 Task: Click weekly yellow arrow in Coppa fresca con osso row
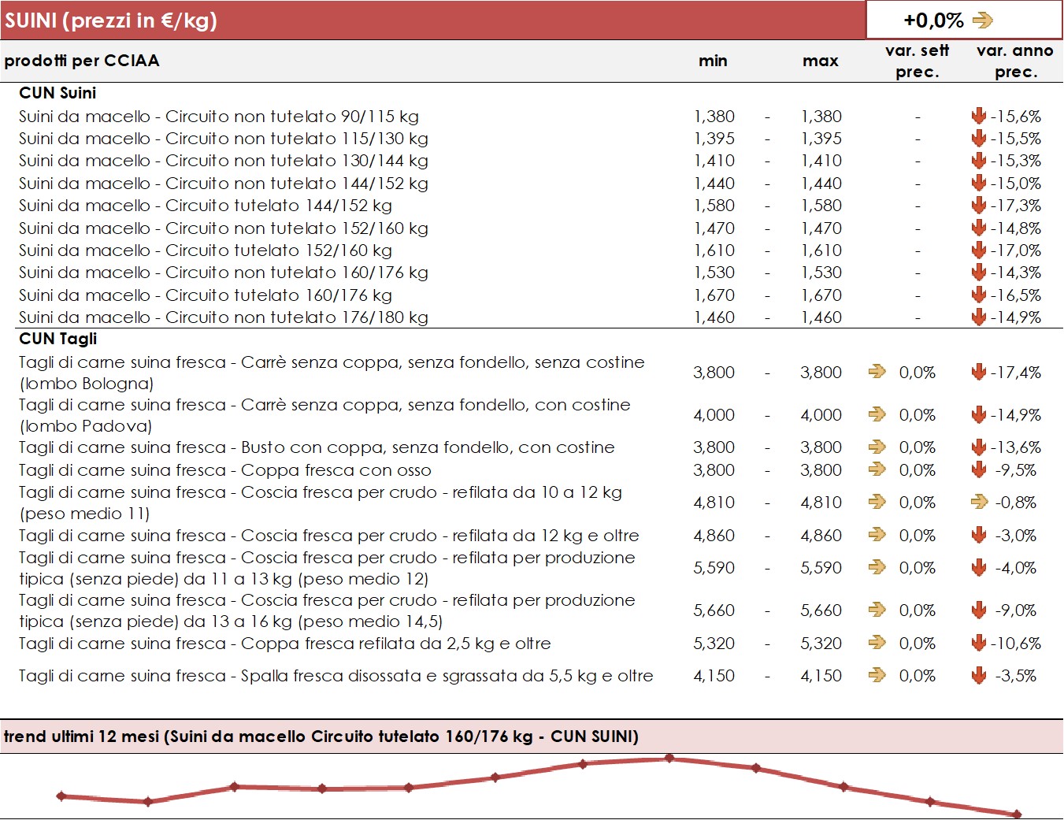click(x=877, y=469)
